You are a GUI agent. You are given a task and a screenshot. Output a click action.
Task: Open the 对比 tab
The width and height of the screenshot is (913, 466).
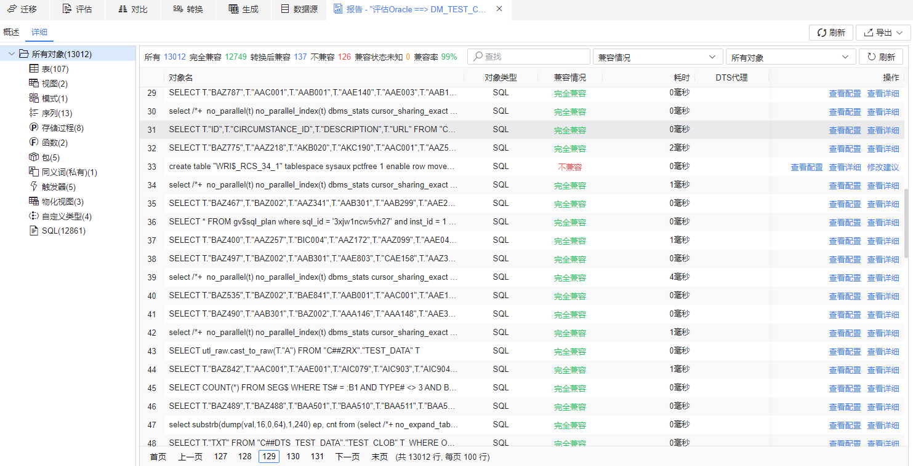coord(132,9)
